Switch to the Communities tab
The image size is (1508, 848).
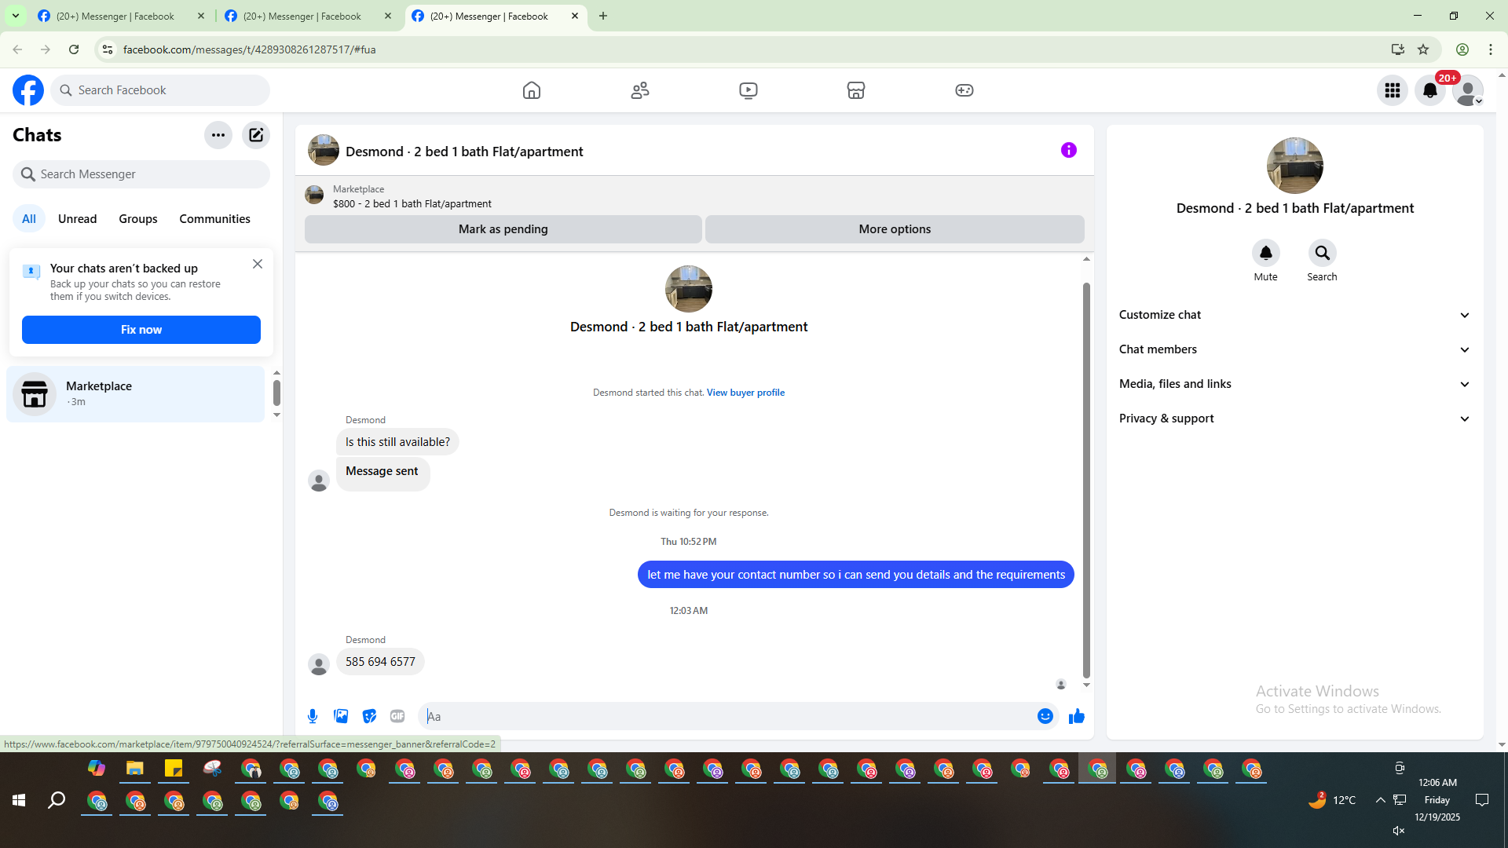214,219
